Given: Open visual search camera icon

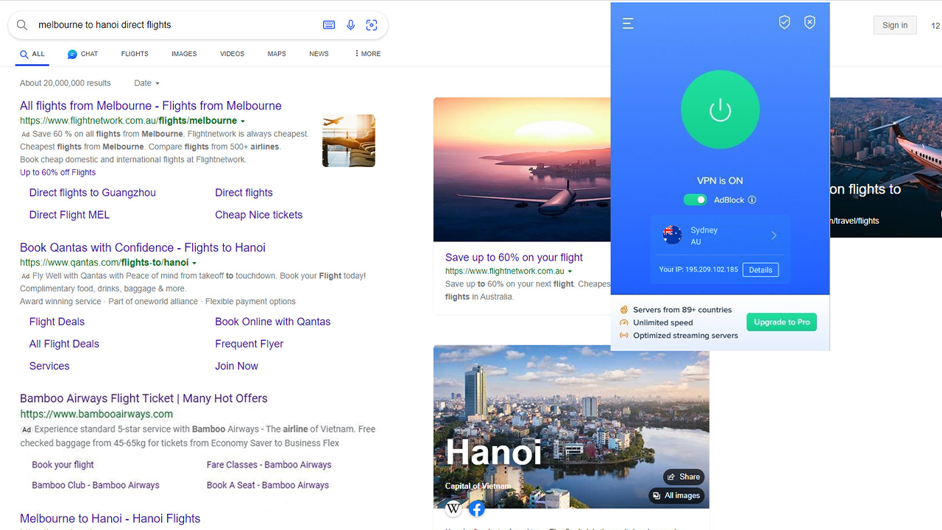Looking at the screenshot, I should pyautogui.click(x=372, y=25).
